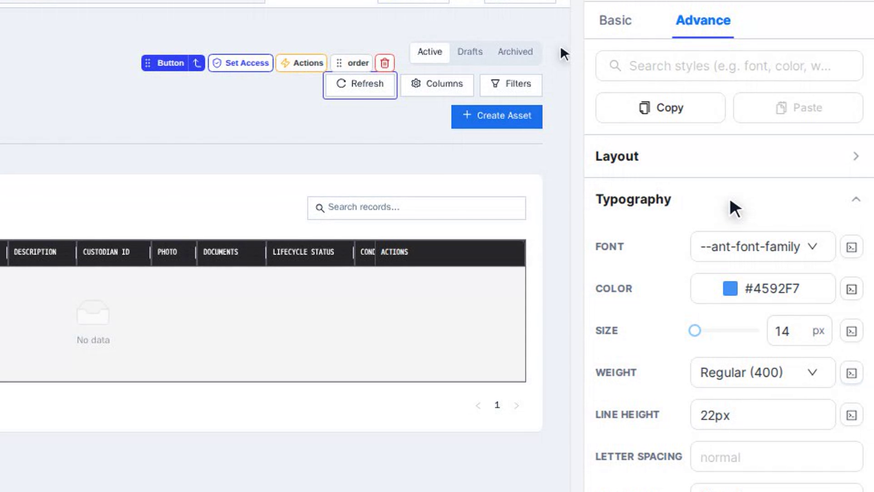Open expression editor for FONT
The image size is (874, 492).
[851, 247]
